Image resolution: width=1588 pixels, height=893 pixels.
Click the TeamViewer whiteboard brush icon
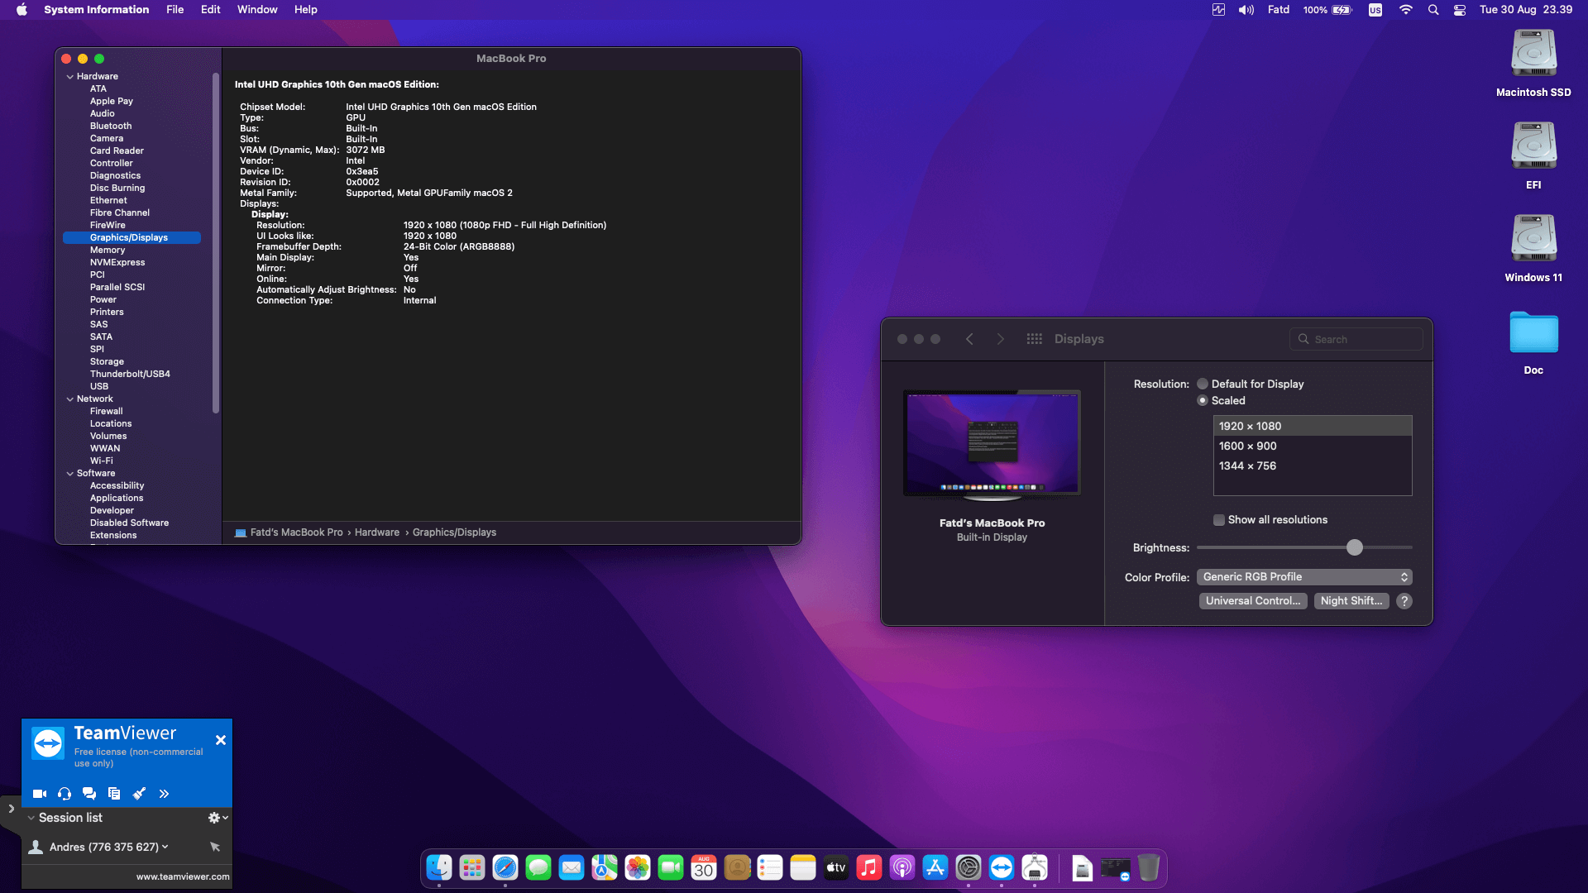(139, 794)
